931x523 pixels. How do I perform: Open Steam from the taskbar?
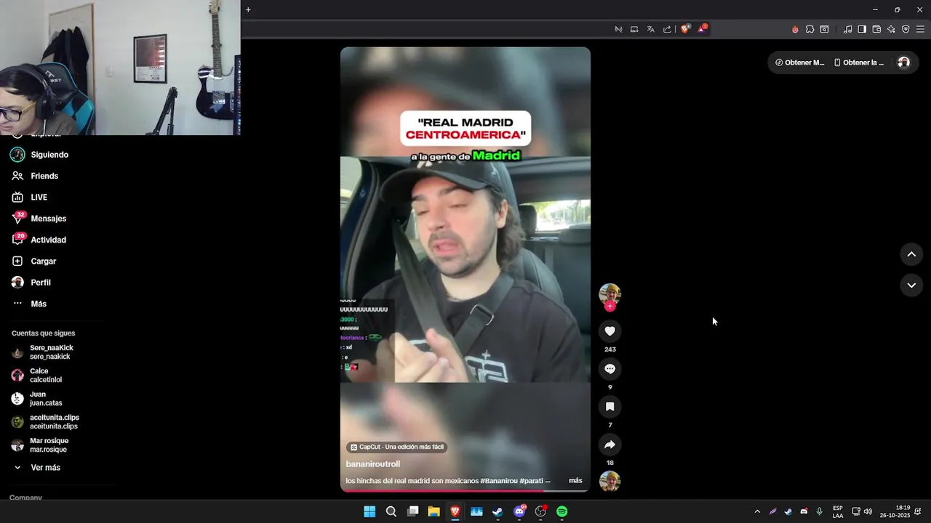tap(498, 511)
